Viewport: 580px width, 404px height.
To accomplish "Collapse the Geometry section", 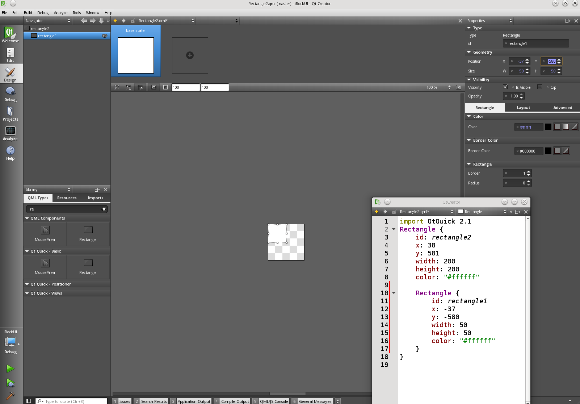I will click(469, 52).
